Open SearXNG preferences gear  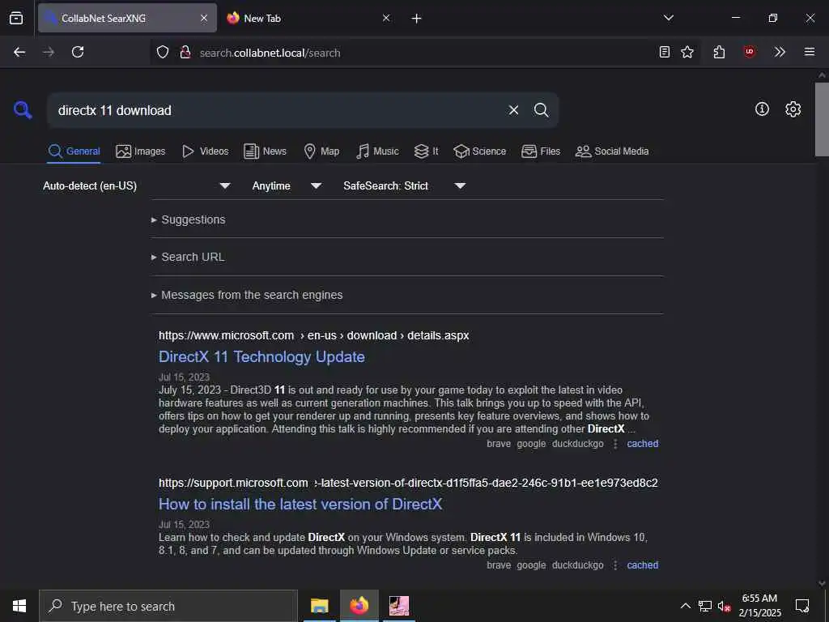(793, 109)
